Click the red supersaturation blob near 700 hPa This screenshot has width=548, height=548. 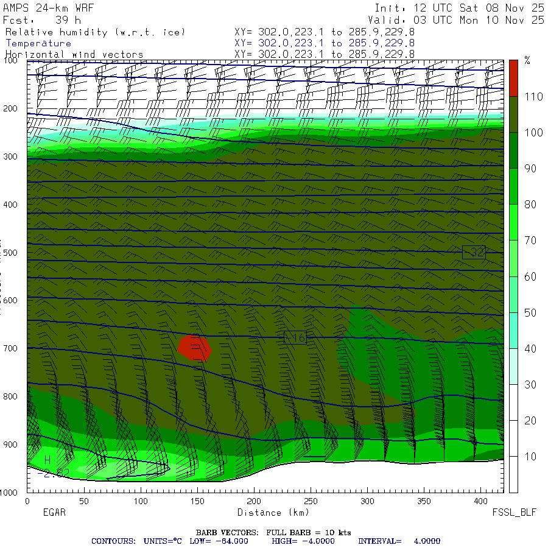[194, 348]
